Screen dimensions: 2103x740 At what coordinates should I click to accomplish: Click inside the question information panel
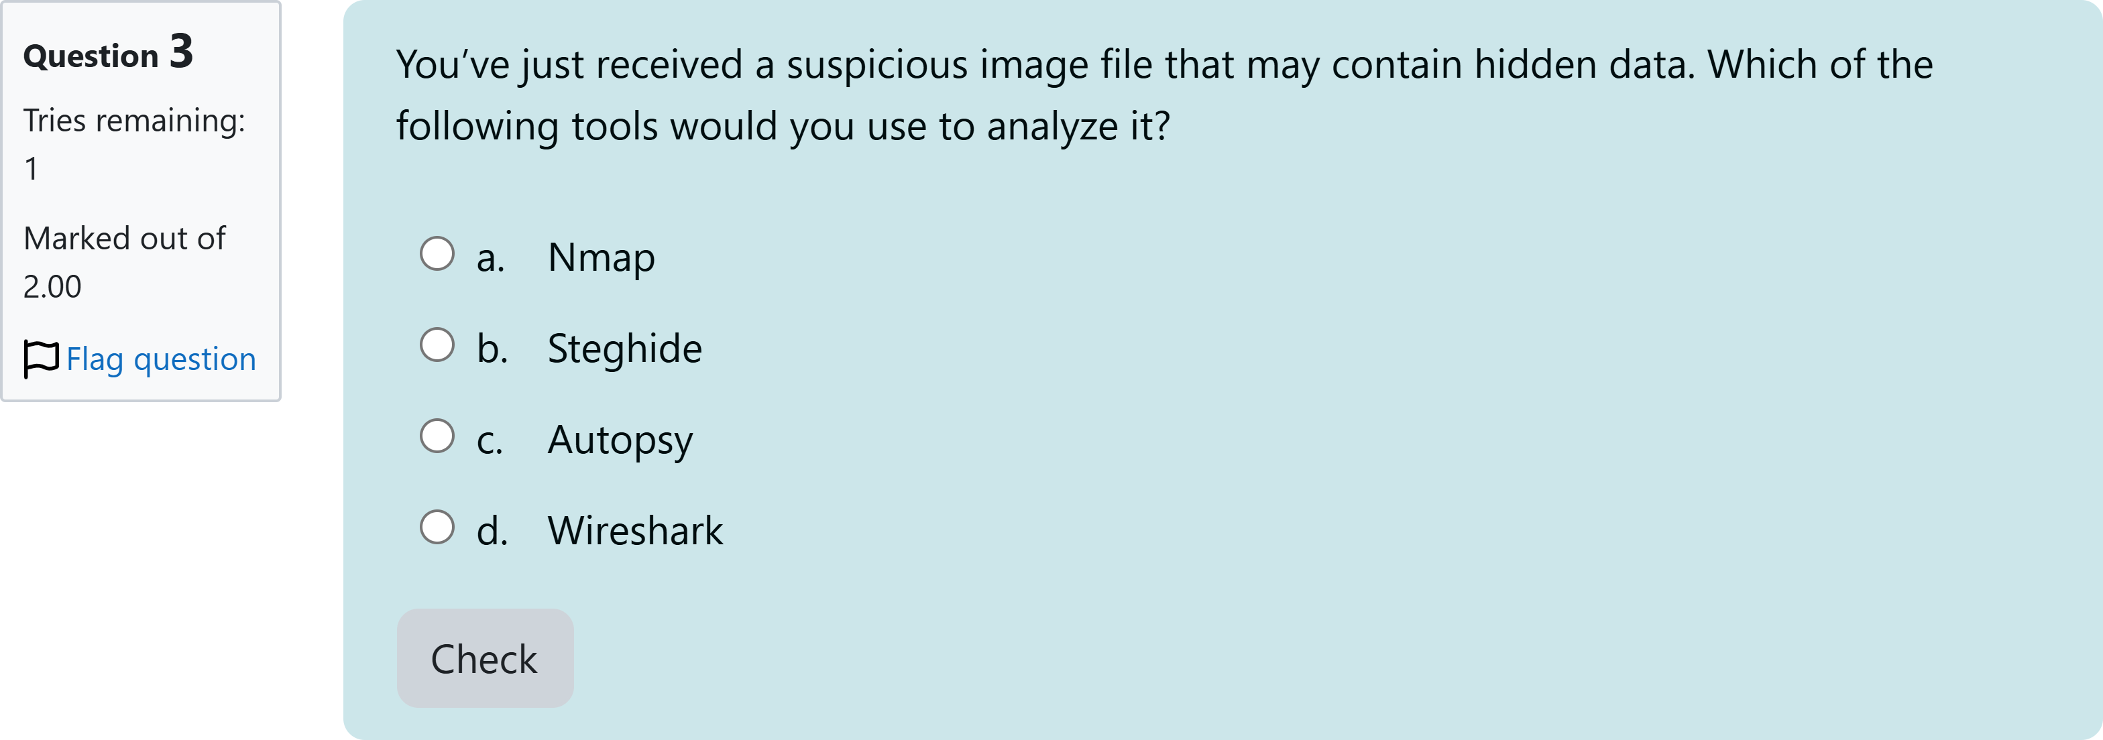(x=143, y=204)
